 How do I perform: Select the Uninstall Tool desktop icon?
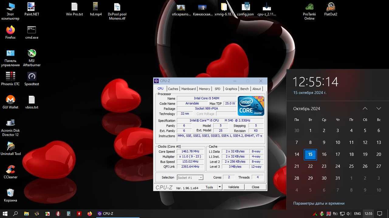[10, 149]
